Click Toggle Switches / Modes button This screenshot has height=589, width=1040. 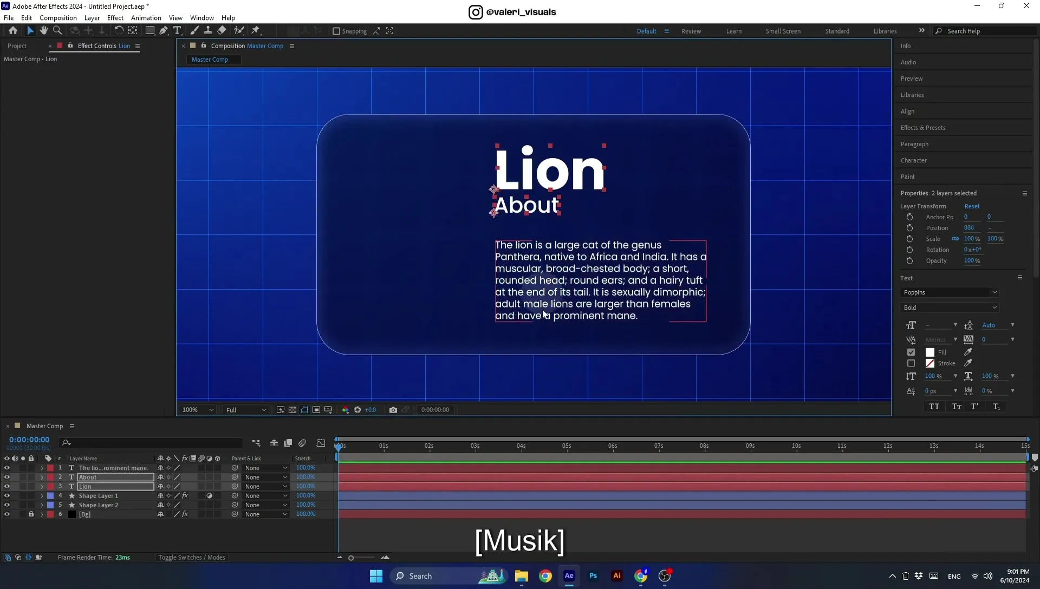(192, 558)
